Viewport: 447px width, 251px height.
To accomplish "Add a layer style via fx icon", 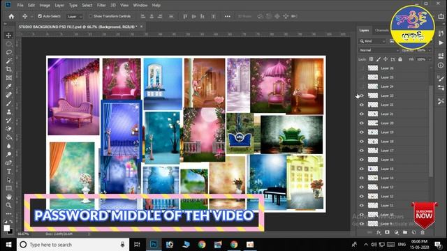I will (x=379, y=232).
